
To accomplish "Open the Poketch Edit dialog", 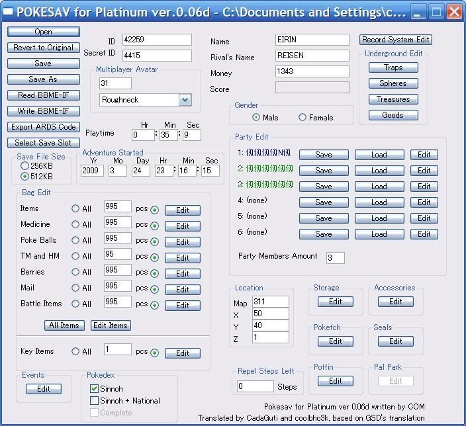I will [x=336, y=341].
